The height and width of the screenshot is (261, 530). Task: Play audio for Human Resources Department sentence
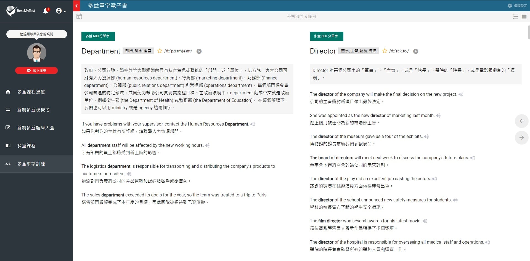pyautogui.click(x=253, y=124)
